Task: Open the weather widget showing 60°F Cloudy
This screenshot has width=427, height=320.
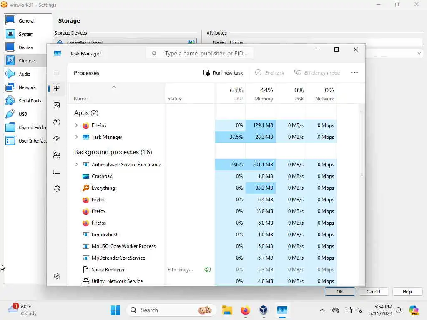Action: tap(23, 310)
